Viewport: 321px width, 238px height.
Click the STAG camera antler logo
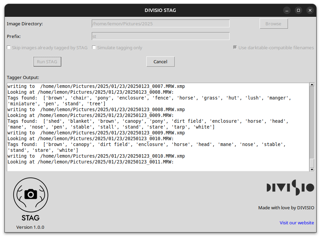click(x=31, y=195)
